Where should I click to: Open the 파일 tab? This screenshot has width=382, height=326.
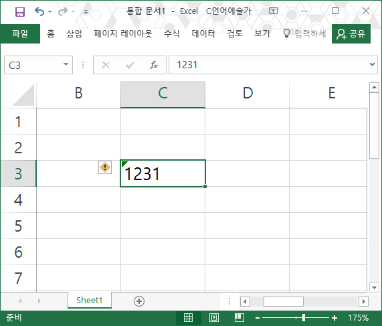click(20, 33)
